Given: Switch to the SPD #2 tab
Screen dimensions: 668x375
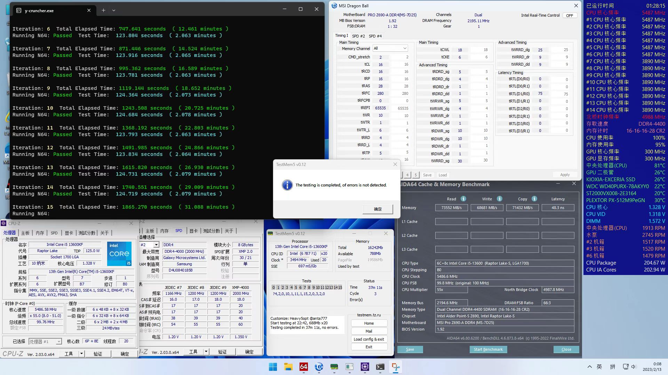Looking at the screenshot, I should click(358, 36).
